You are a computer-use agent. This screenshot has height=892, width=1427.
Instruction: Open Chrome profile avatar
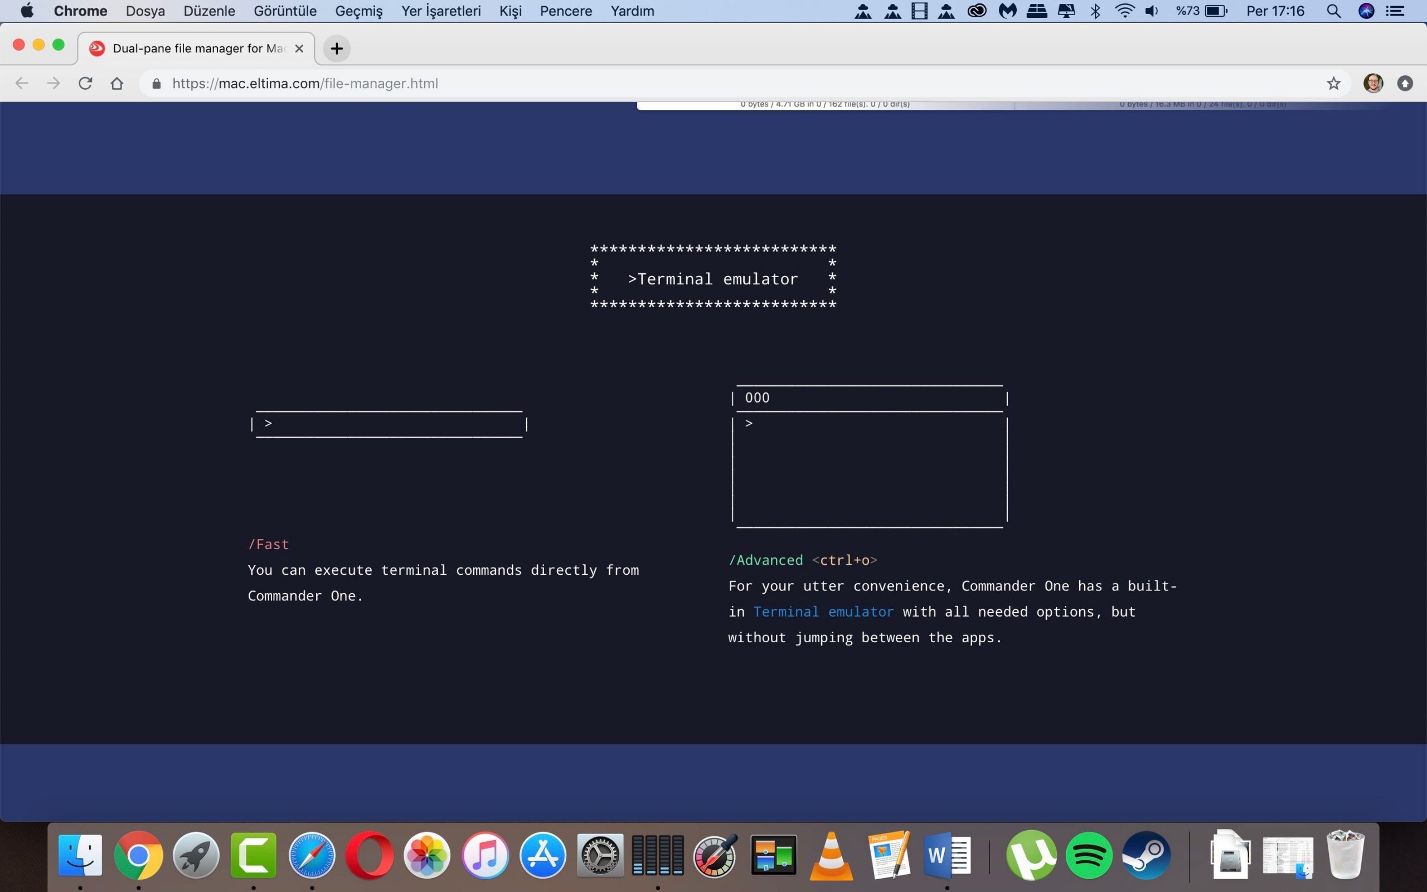(1373, 83)
